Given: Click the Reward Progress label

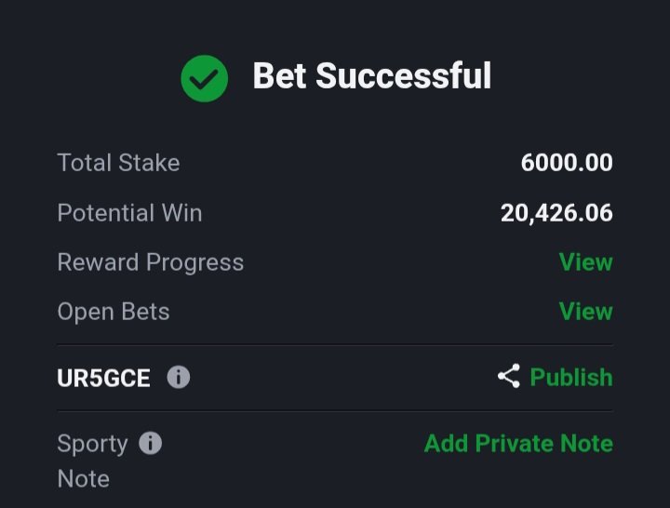Looking at the screenshot, I should point(151,262).
